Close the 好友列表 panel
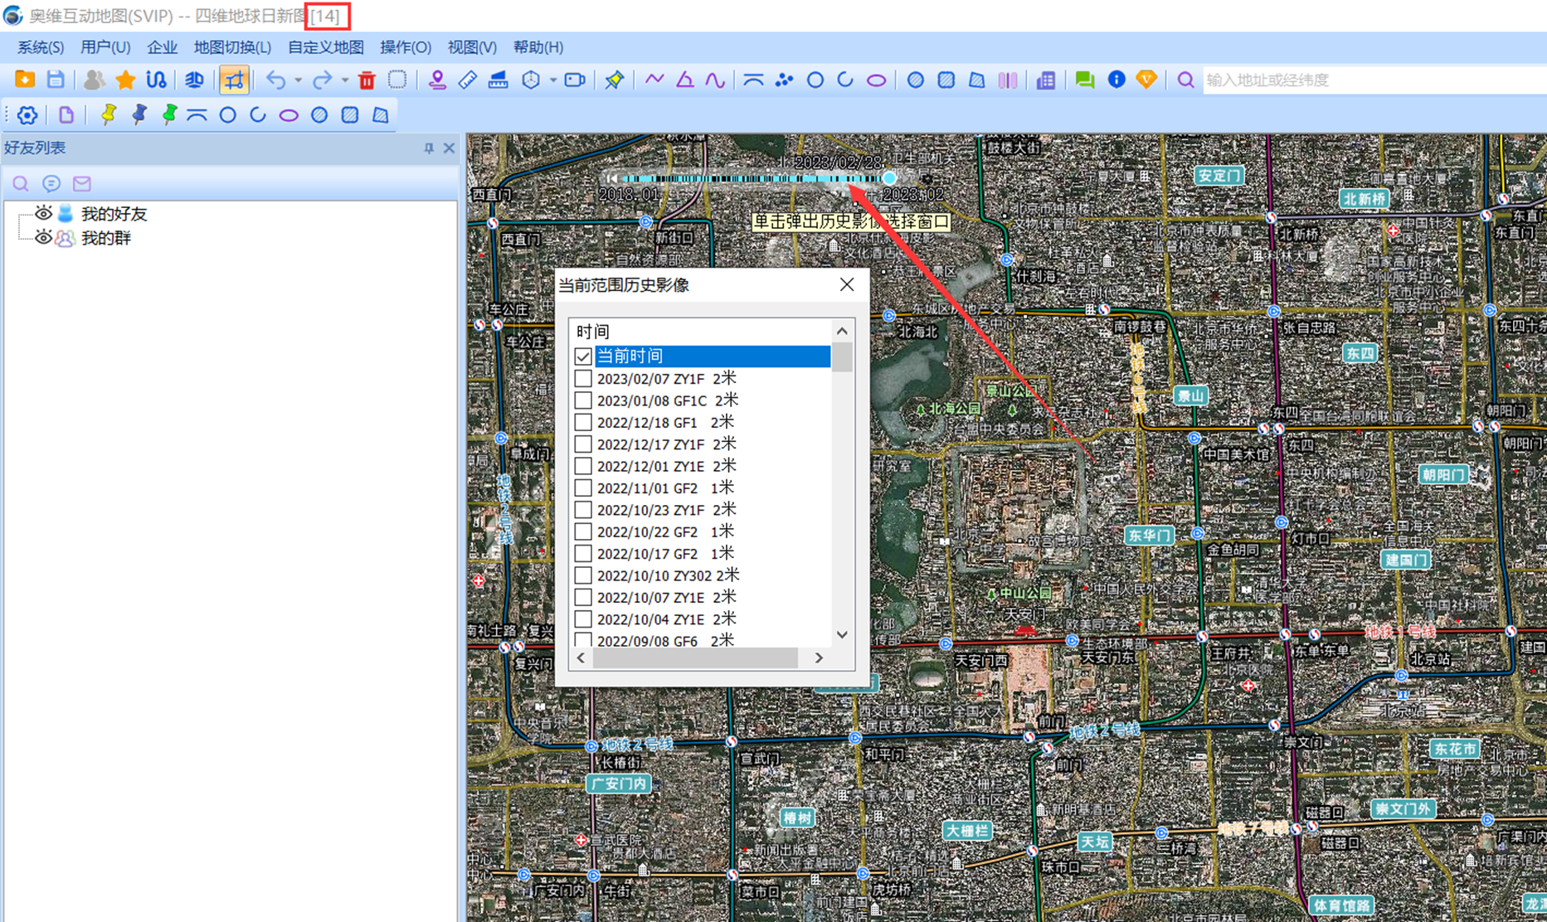 [x=449, y=148]
